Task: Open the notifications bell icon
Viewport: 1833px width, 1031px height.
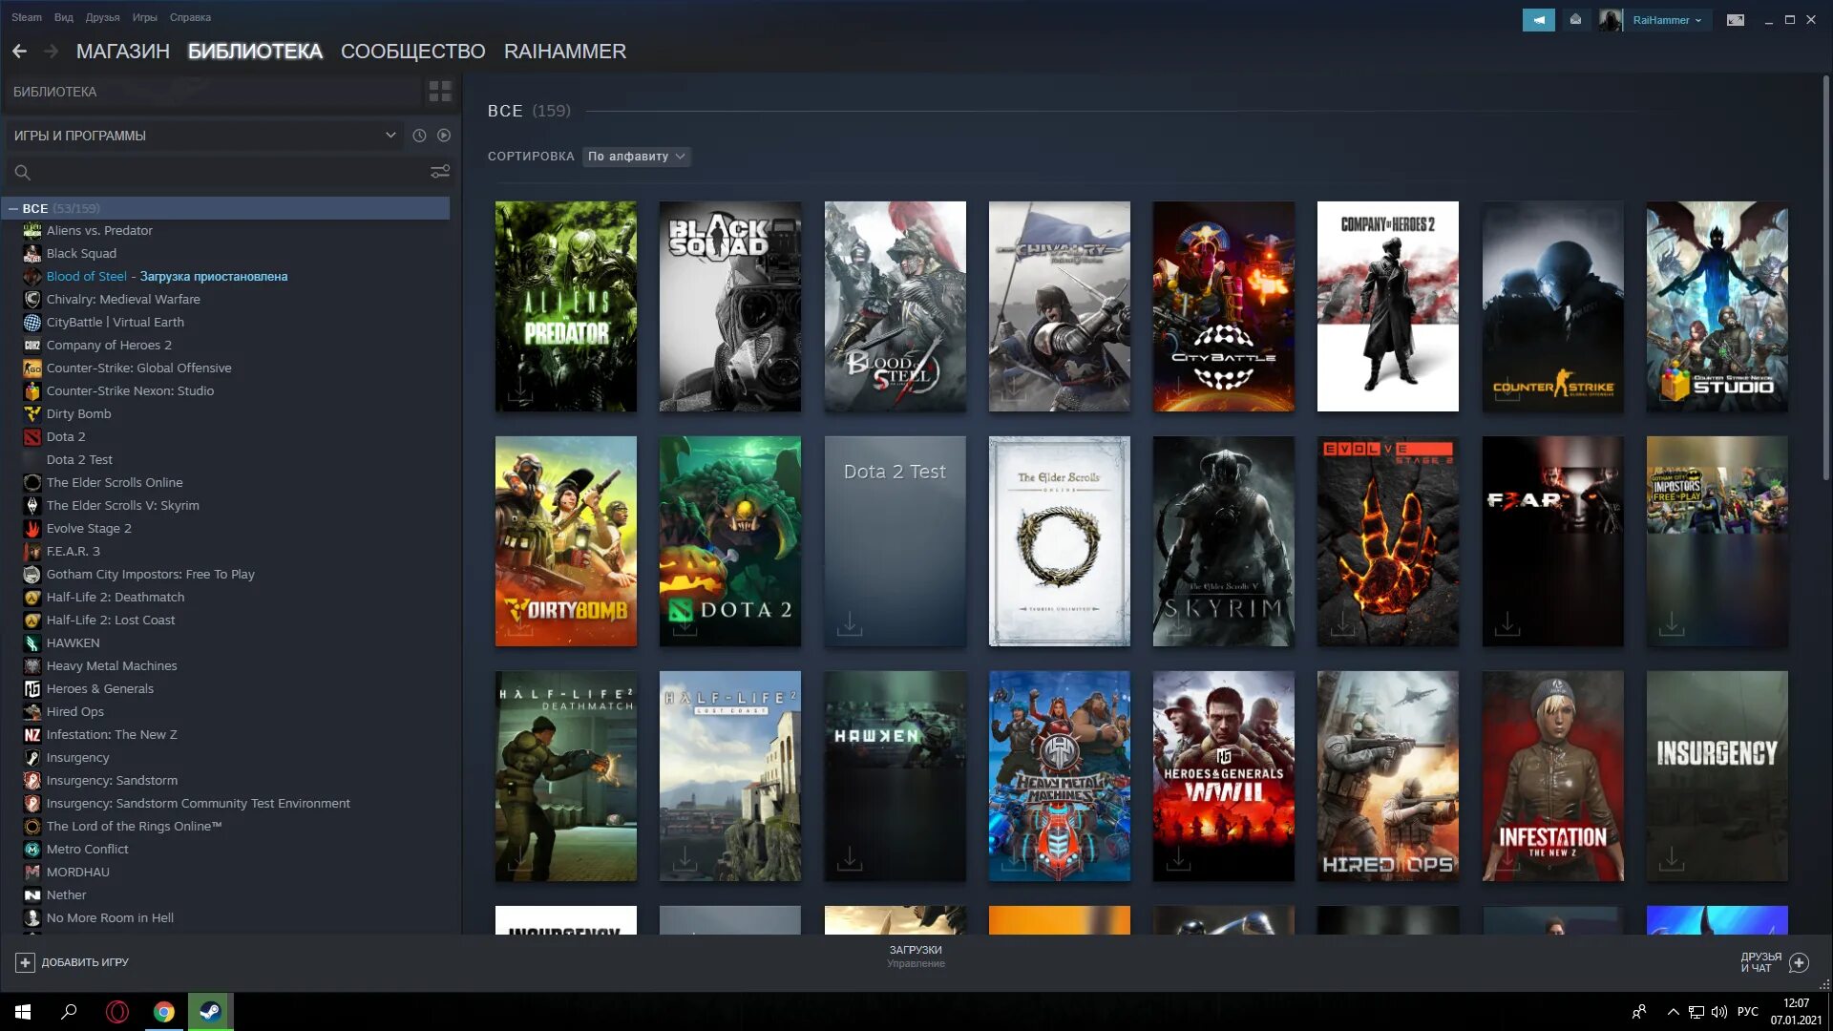Action: coord(1575,20)
